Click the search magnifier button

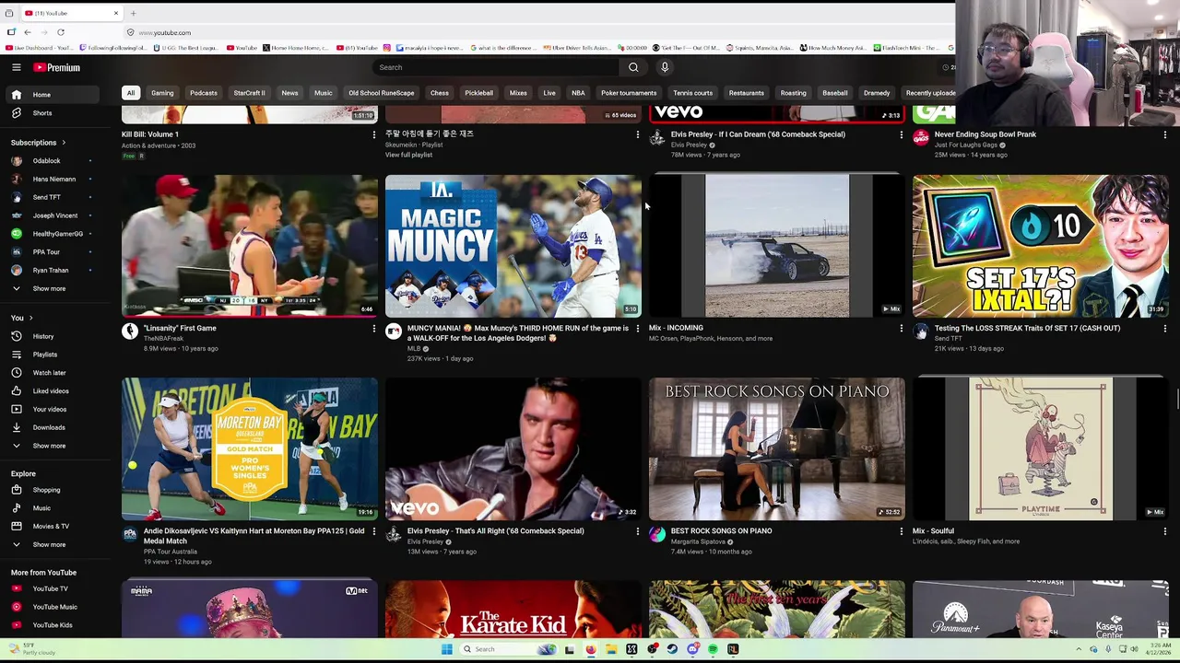633,67
